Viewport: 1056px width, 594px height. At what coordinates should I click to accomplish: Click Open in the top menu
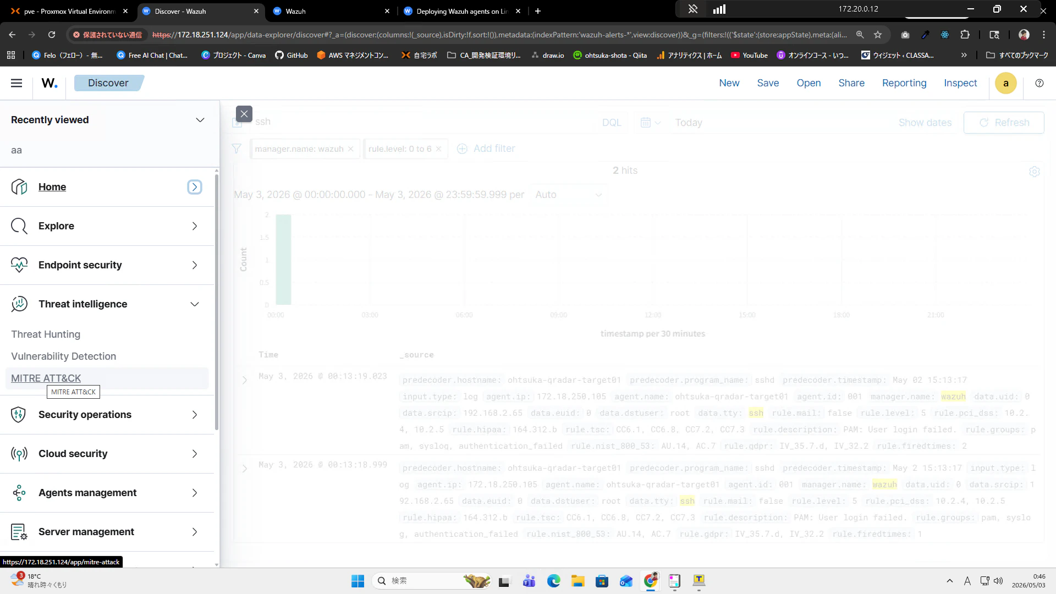click(x=809, y=83)
